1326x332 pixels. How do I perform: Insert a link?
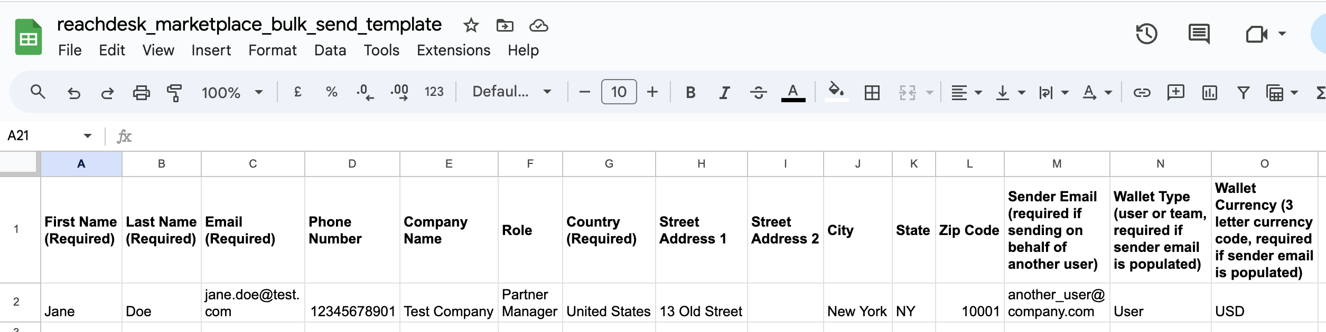[x=1142, y=93]
